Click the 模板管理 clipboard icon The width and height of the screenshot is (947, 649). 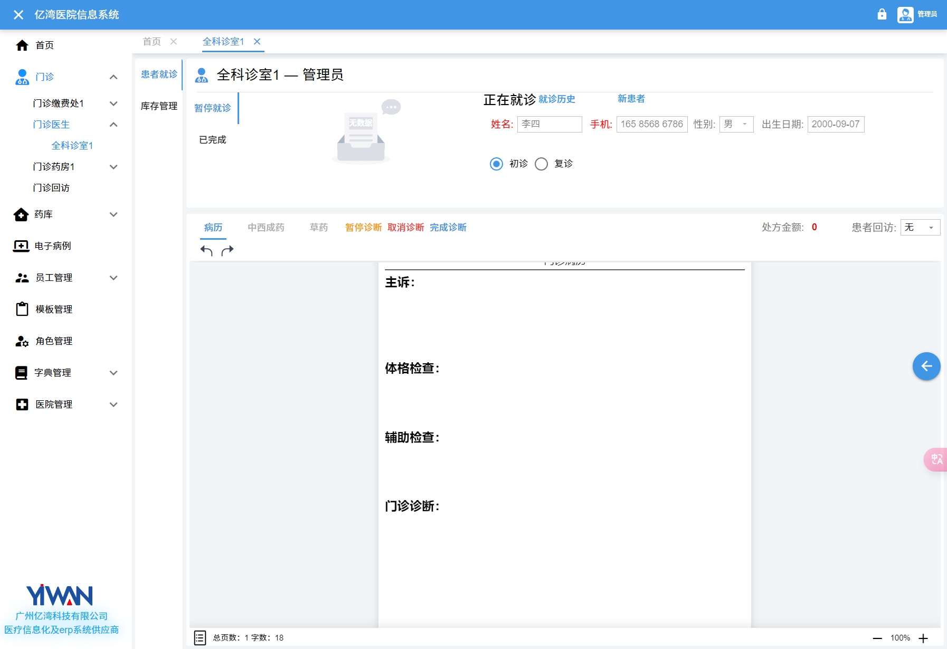click(x=22, y=309)
